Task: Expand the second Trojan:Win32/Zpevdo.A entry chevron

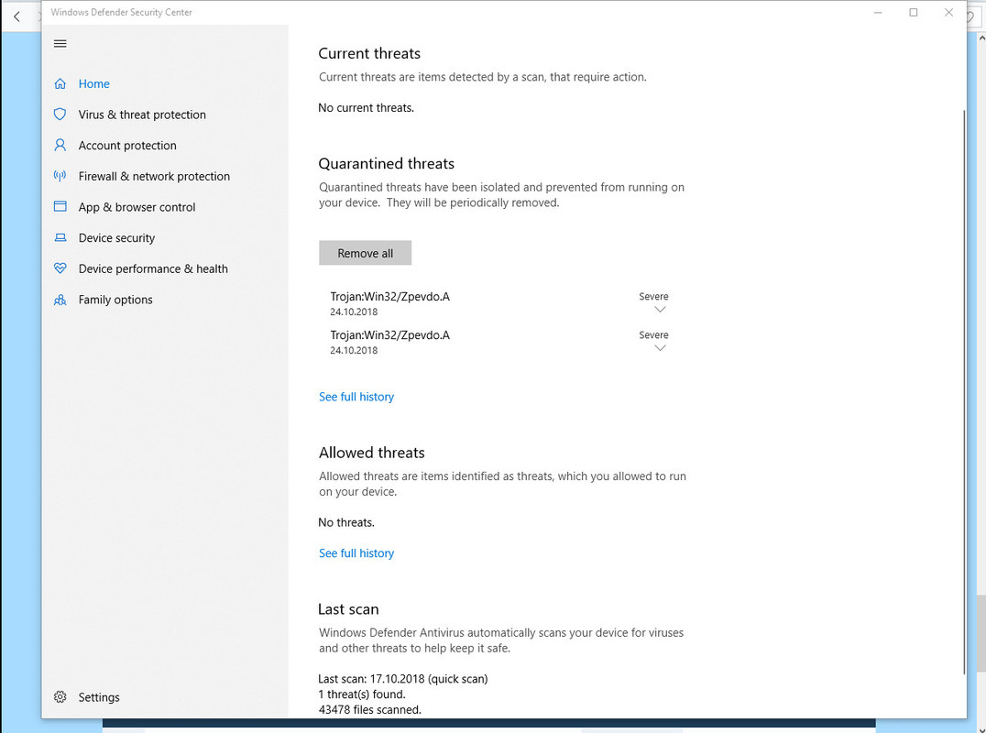Action: 661,348
